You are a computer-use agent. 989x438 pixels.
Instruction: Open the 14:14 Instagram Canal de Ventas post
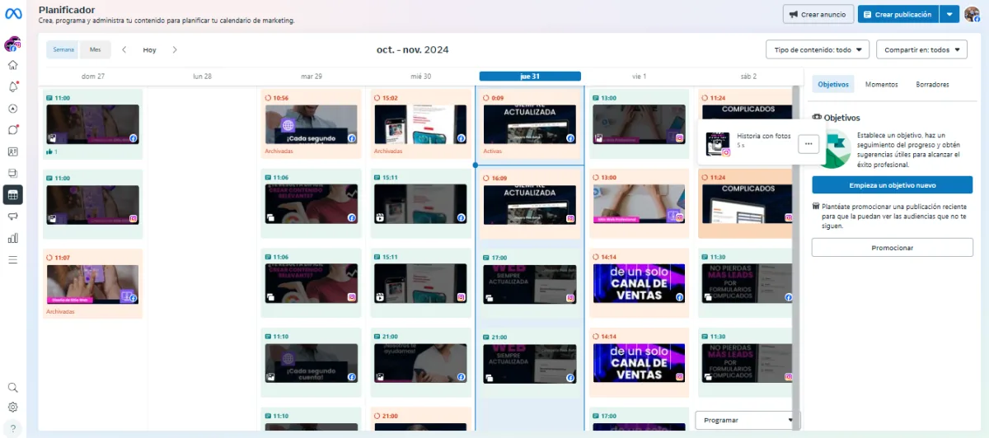point(639,363)
